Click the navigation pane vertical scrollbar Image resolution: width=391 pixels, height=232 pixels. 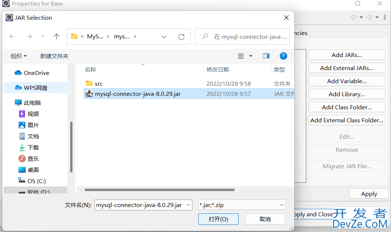click(71, 147)
